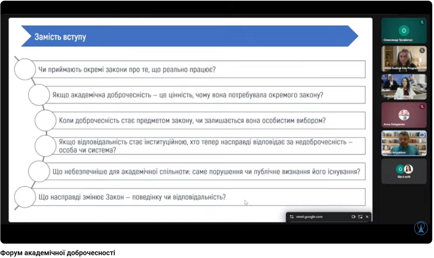Click circle bullet beside "Що небезпечніше для академічної"
The width and height of the screenshot is (434, 258).
[39, 171]
